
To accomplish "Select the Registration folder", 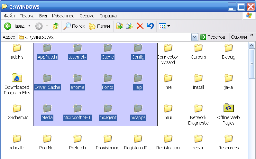I will (168, 143).
